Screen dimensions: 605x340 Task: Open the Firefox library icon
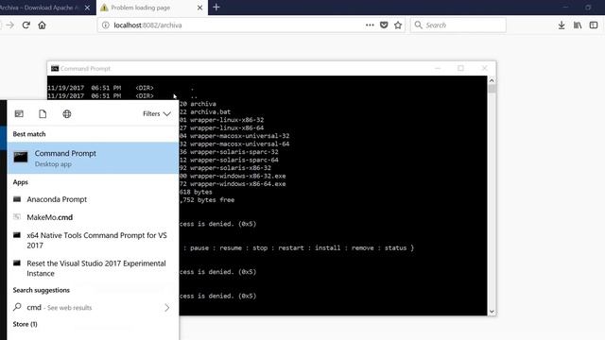tap(578, 25)
